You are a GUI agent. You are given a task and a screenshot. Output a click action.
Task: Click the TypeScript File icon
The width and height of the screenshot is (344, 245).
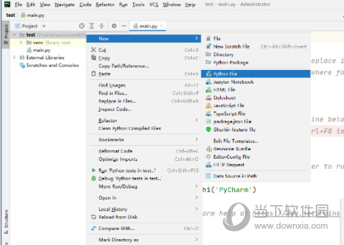point(208,114)
